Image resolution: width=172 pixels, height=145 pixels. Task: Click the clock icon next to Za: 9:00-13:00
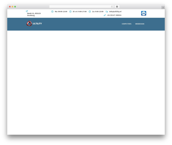90,12
